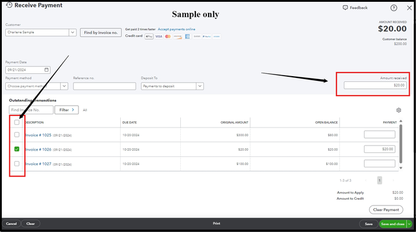Click the Save button
This screenshot has width=416, height=232.
pos(369,224)
